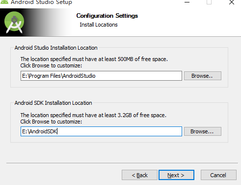Click the Android SDK Installation Location group label
241x185 pixels.
[x=54, y=103]
